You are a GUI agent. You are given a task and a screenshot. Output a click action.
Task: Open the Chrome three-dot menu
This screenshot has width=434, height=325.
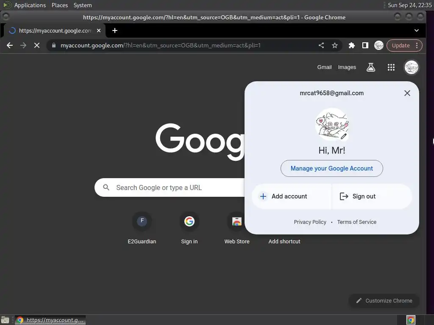point(417,45)
